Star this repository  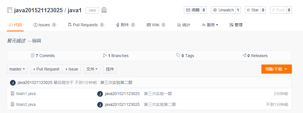coord(253,10)
